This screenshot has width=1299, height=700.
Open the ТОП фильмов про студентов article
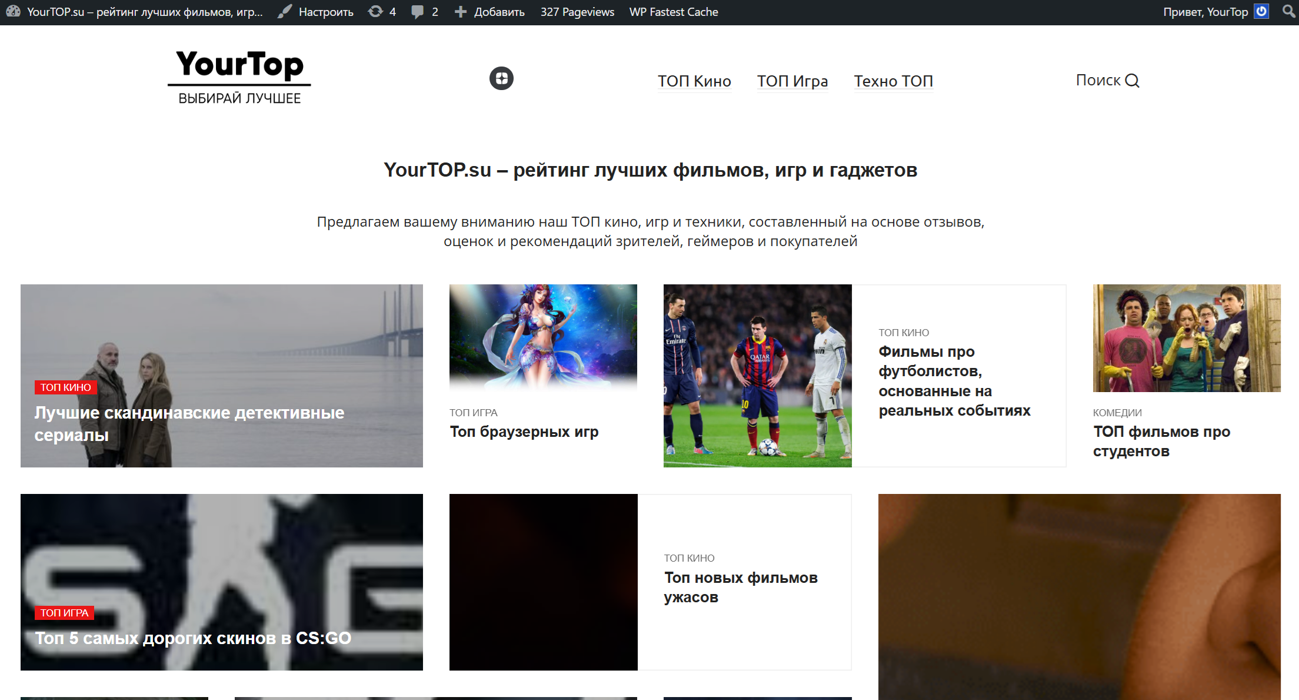[1161, 442]
